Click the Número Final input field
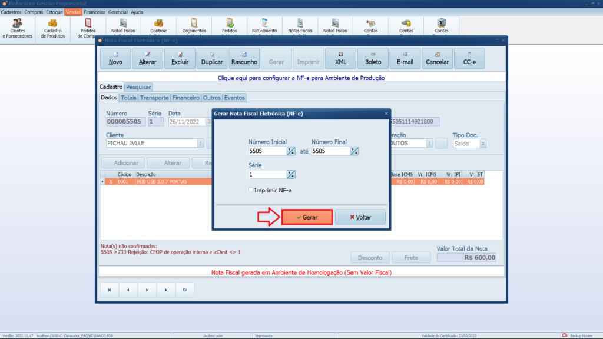The width and height of the screenshot is (603, 339). pyautogui.click(x=330, y=151)
